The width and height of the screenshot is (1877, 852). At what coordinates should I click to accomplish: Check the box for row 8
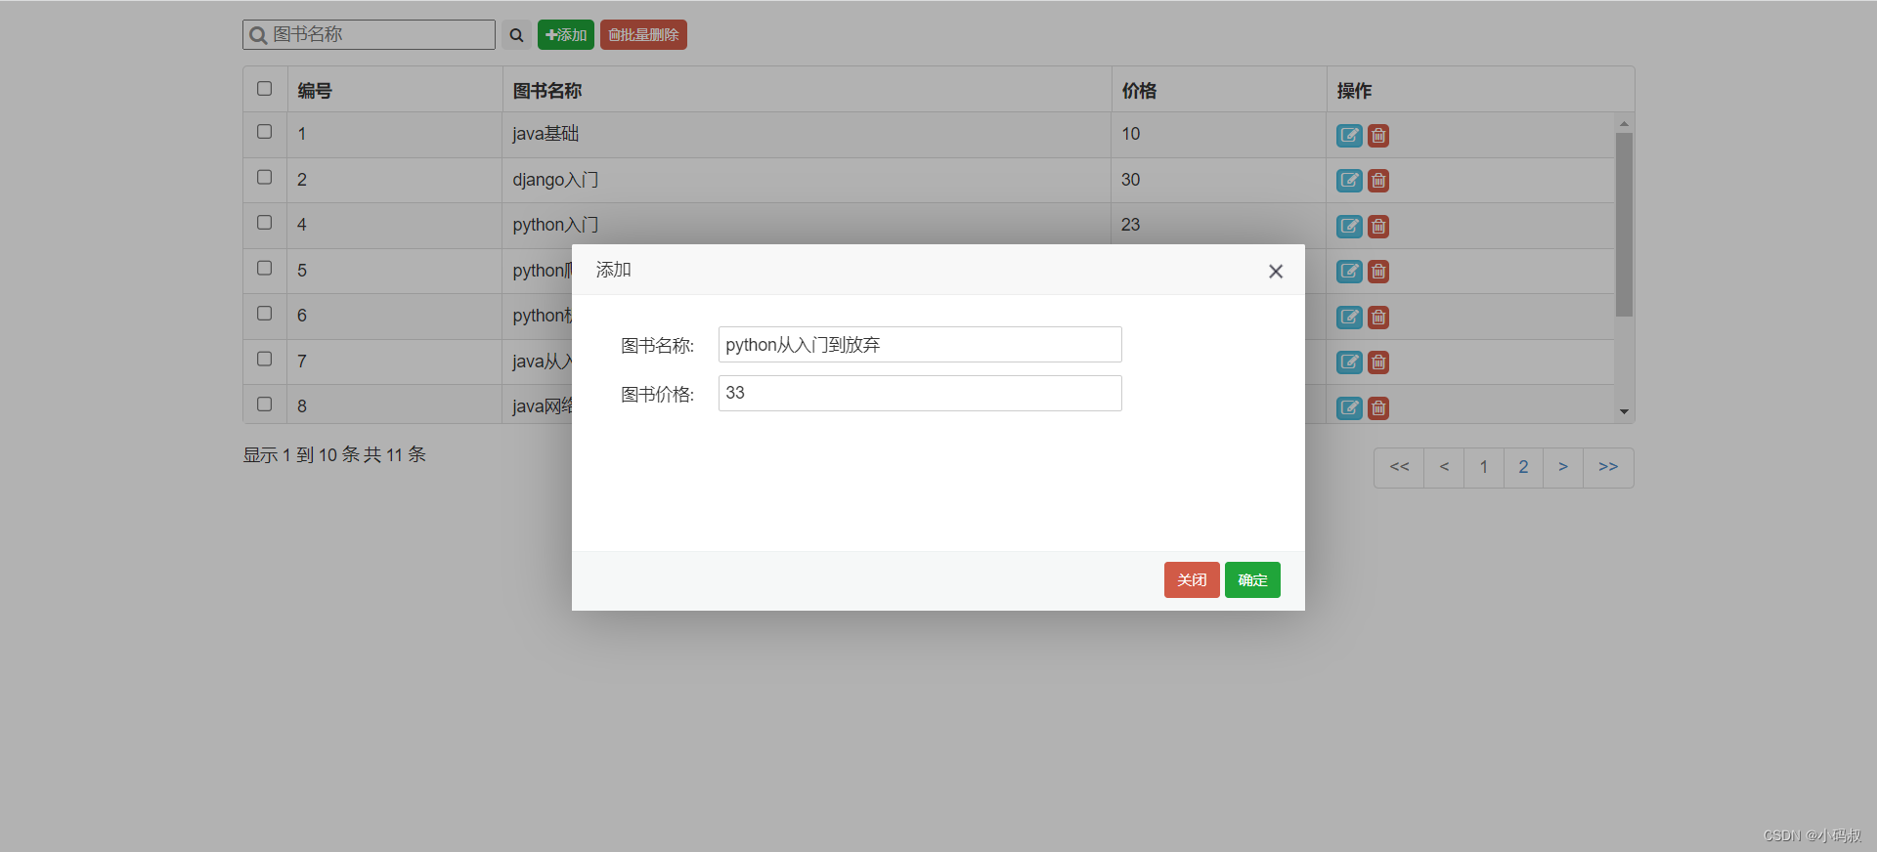pyautogui.click(x=265, y=405)
